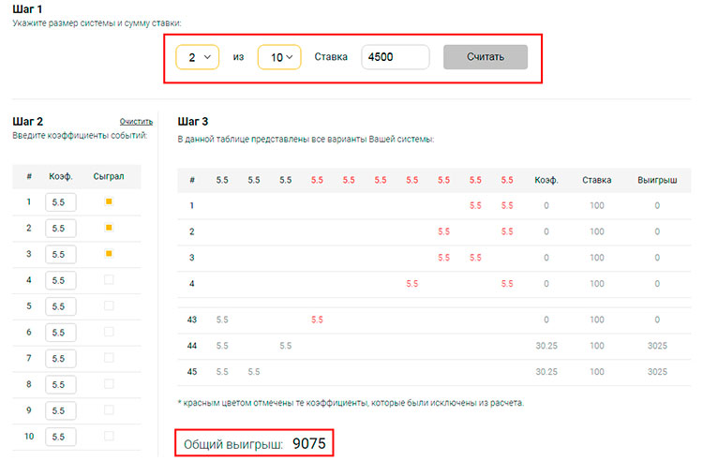Edit coefficient field for event 7
Screen dimensions: 703x461
(61, 359)
